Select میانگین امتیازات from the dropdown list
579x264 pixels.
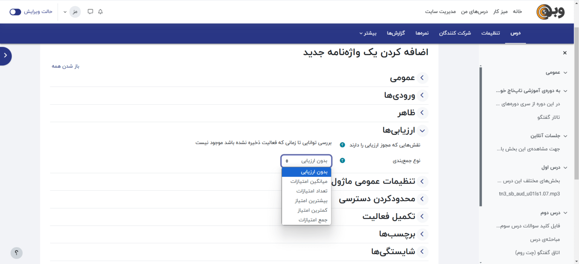(x=309, y=181)
